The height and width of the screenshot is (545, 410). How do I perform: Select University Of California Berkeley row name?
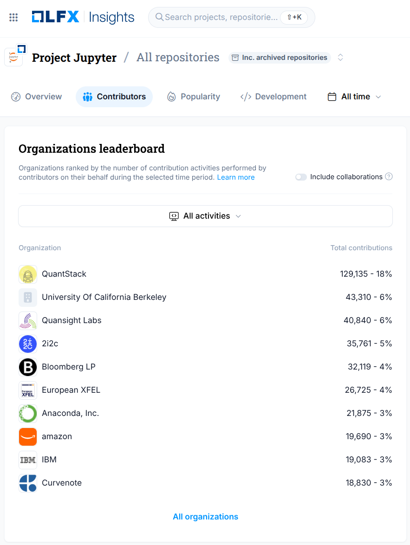104,297
